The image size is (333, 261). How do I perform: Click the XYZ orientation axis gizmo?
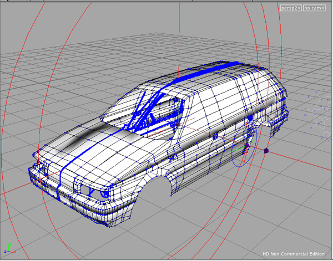[10, 249]
